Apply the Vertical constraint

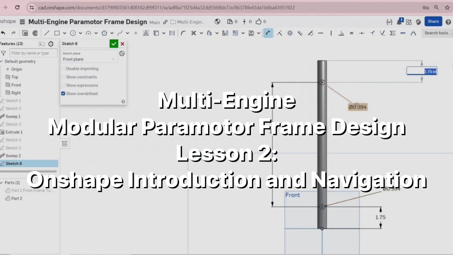(x=331, y=33)
